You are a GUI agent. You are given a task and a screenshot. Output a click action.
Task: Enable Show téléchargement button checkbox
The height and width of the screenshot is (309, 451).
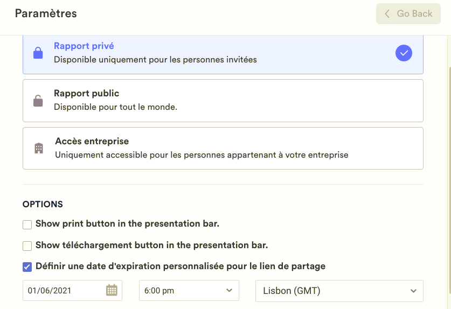pyautogui.click(x=27, y=246)
